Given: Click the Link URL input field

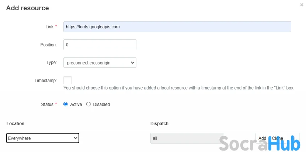Looking at the screenshot, I should (177, 27).
